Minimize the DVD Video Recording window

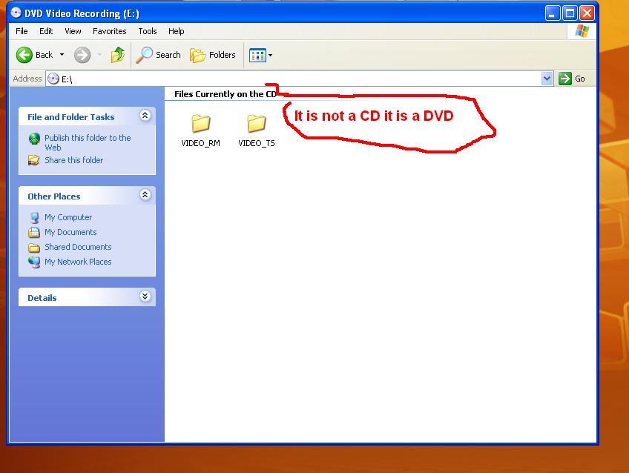click(552, 13)
